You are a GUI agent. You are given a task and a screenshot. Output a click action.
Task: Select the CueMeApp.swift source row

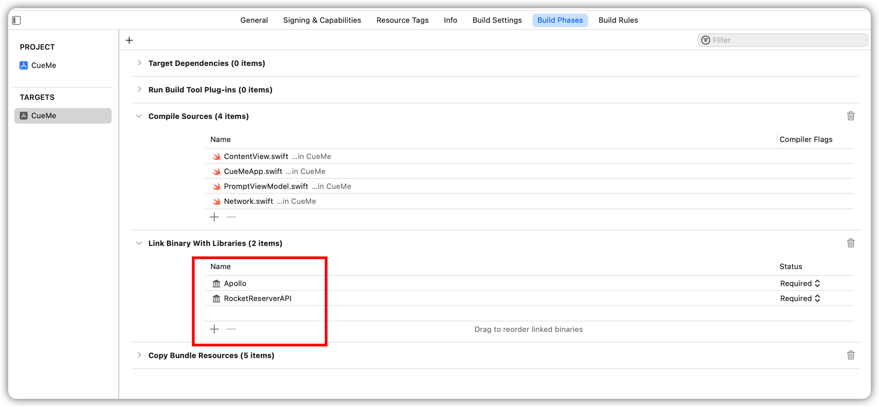coord(529,172)
